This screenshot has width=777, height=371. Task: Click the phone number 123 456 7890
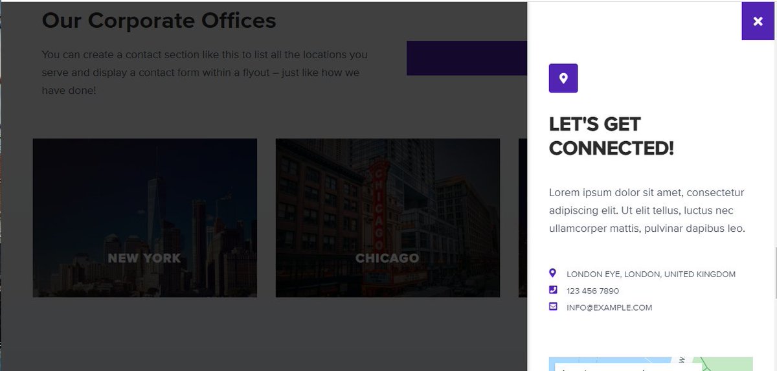(x=592, y=291)
